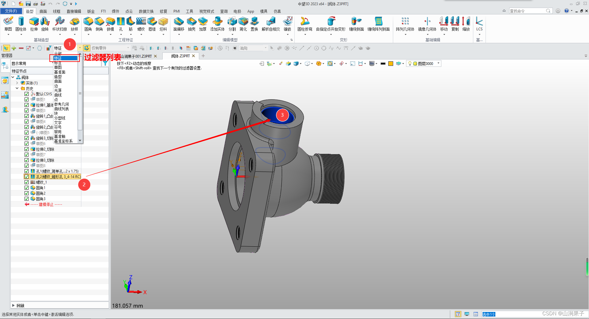Toggle checkbox for 圆角3

[27, 199]
